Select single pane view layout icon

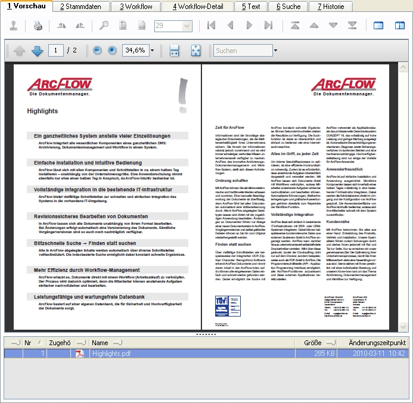[x=378, y=26]
